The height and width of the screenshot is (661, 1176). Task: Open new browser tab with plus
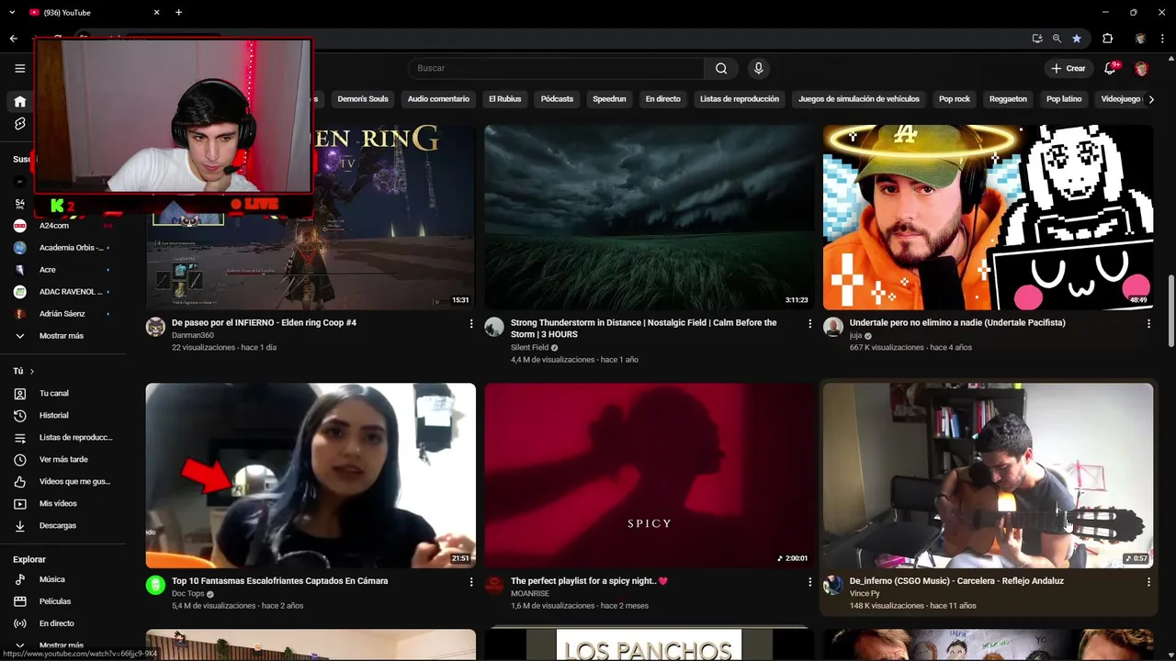(x=178, y=12)
